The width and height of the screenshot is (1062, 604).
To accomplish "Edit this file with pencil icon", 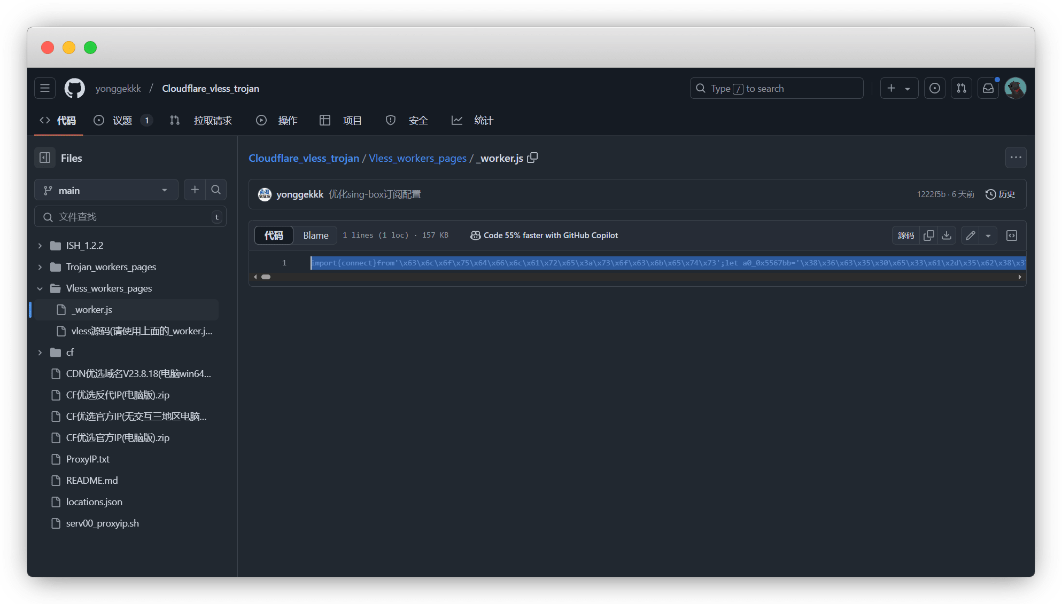I will (x=970, y=236).
